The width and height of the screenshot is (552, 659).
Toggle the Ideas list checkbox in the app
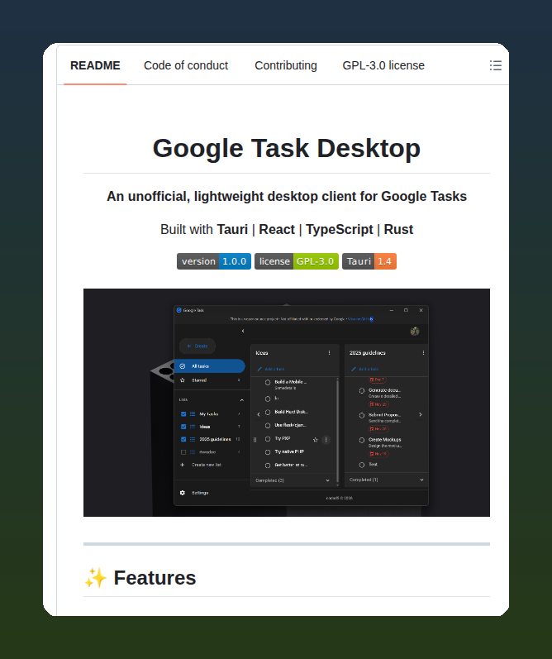pyautogui.click(x=183, y=427)
